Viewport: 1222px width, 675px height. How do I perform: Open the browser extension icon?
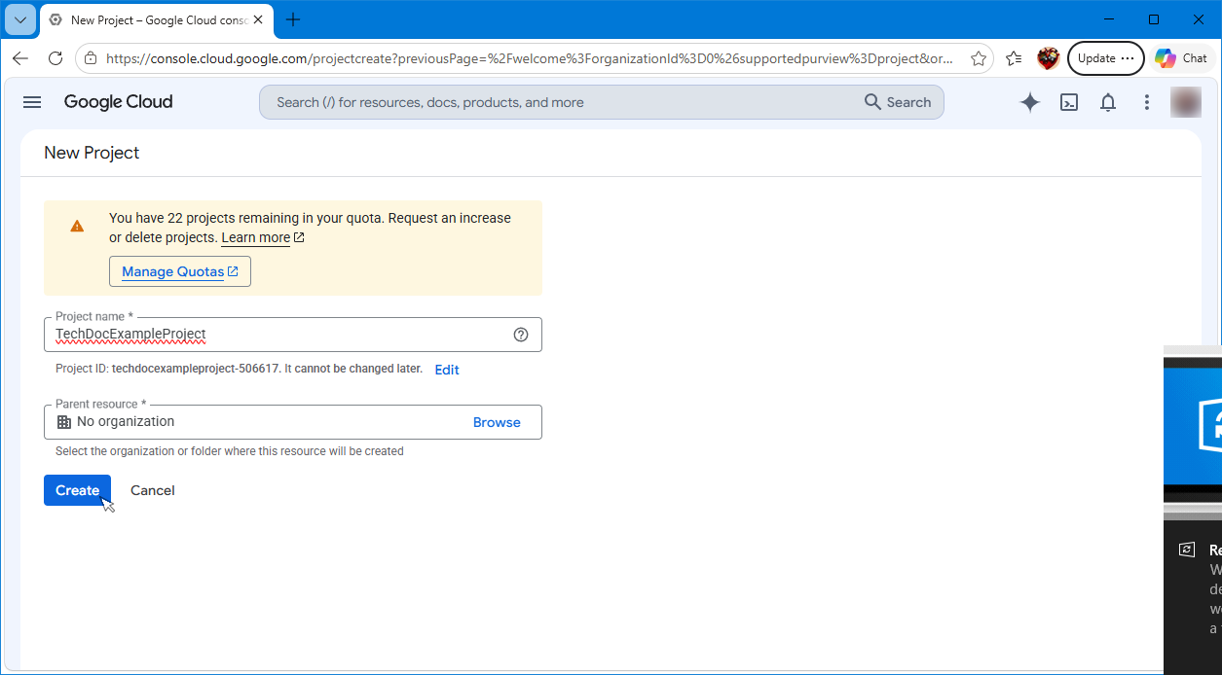click(x=1048, y=58)
